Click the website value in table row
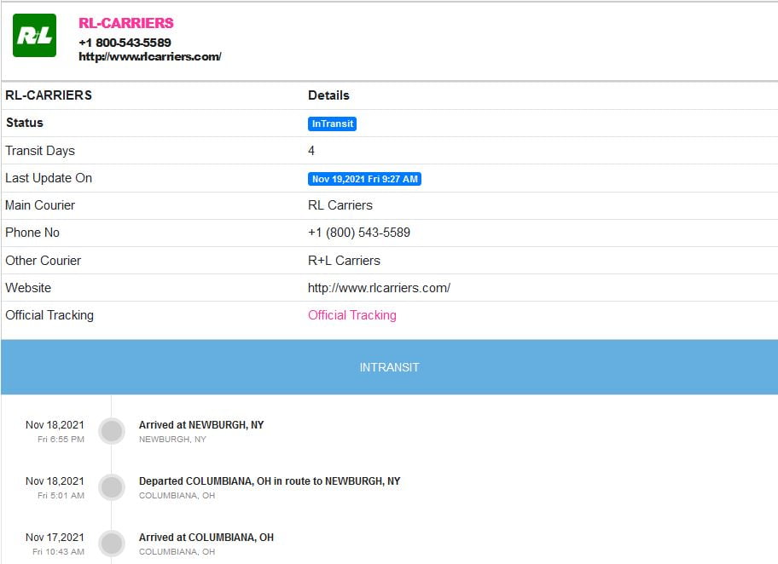The height and width of the screenshot is (564, 778). 379,288
